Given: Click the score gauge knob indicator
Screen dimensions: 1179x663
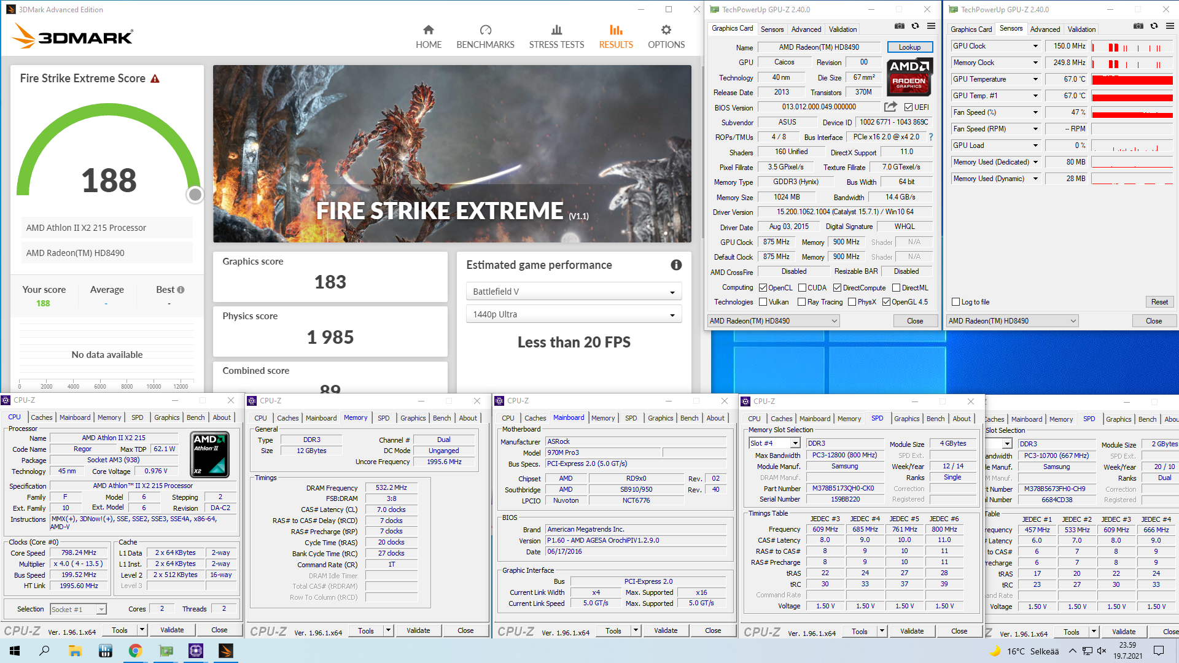Looking at the screenshot, I should 195,195.
